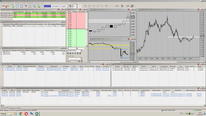Image resolution: width=206 pixels, height=116 pixels.
Task: Select the four-arrow move chart tool
Action: pyautogui.click(x=85, y=6)
